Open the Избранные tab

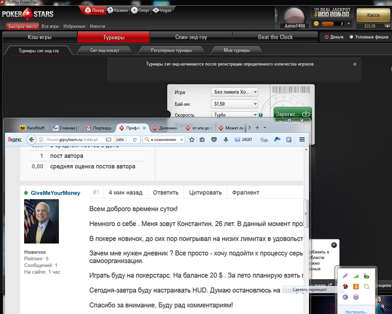(x=74, y=26)
